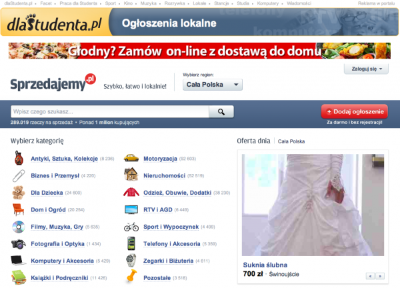Open Sport i Wypoczynek category link
400x288 pixels.
[171, 227]
